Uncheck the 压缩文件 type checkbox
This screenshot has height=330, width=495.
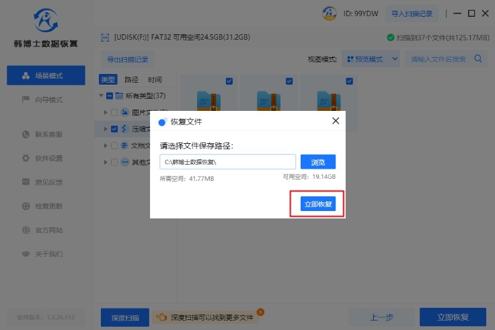tap(114, 129)
